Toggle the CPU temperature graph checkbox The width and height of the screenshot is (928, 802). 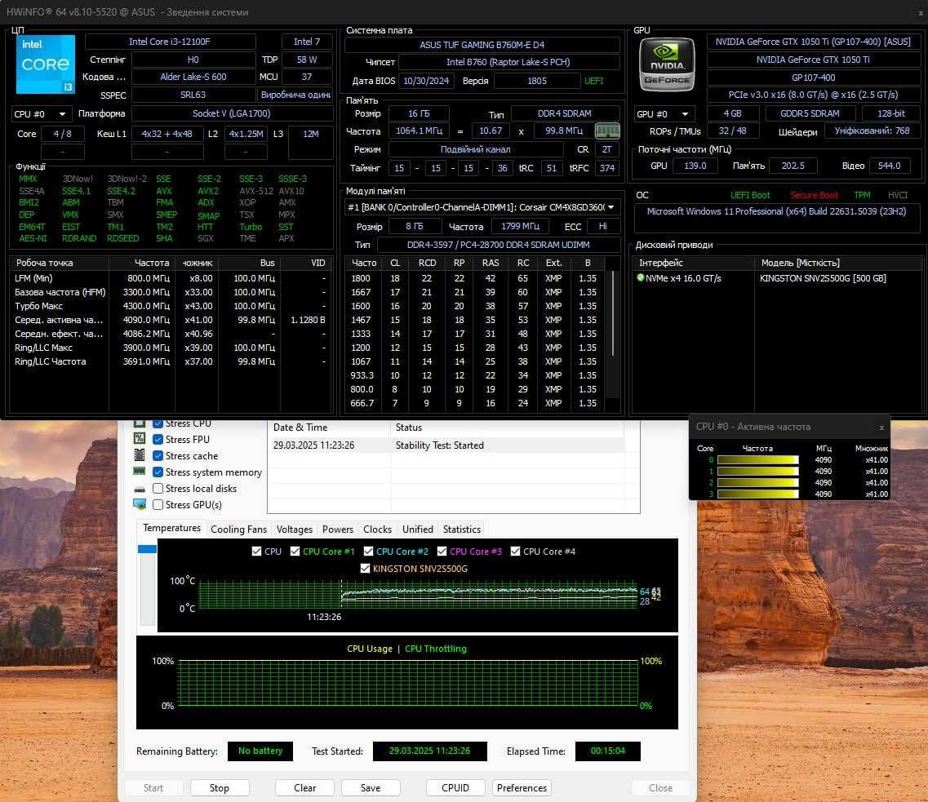coord(256,552)
